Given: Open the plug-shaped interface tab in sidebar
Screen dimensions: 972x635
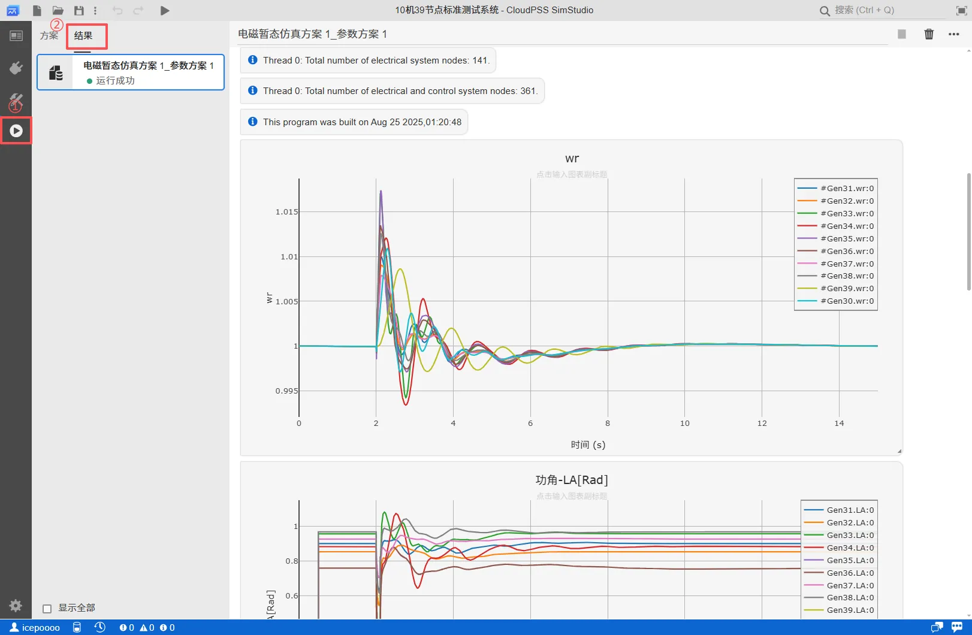Looking at the screenshot, I should point(16,68).
